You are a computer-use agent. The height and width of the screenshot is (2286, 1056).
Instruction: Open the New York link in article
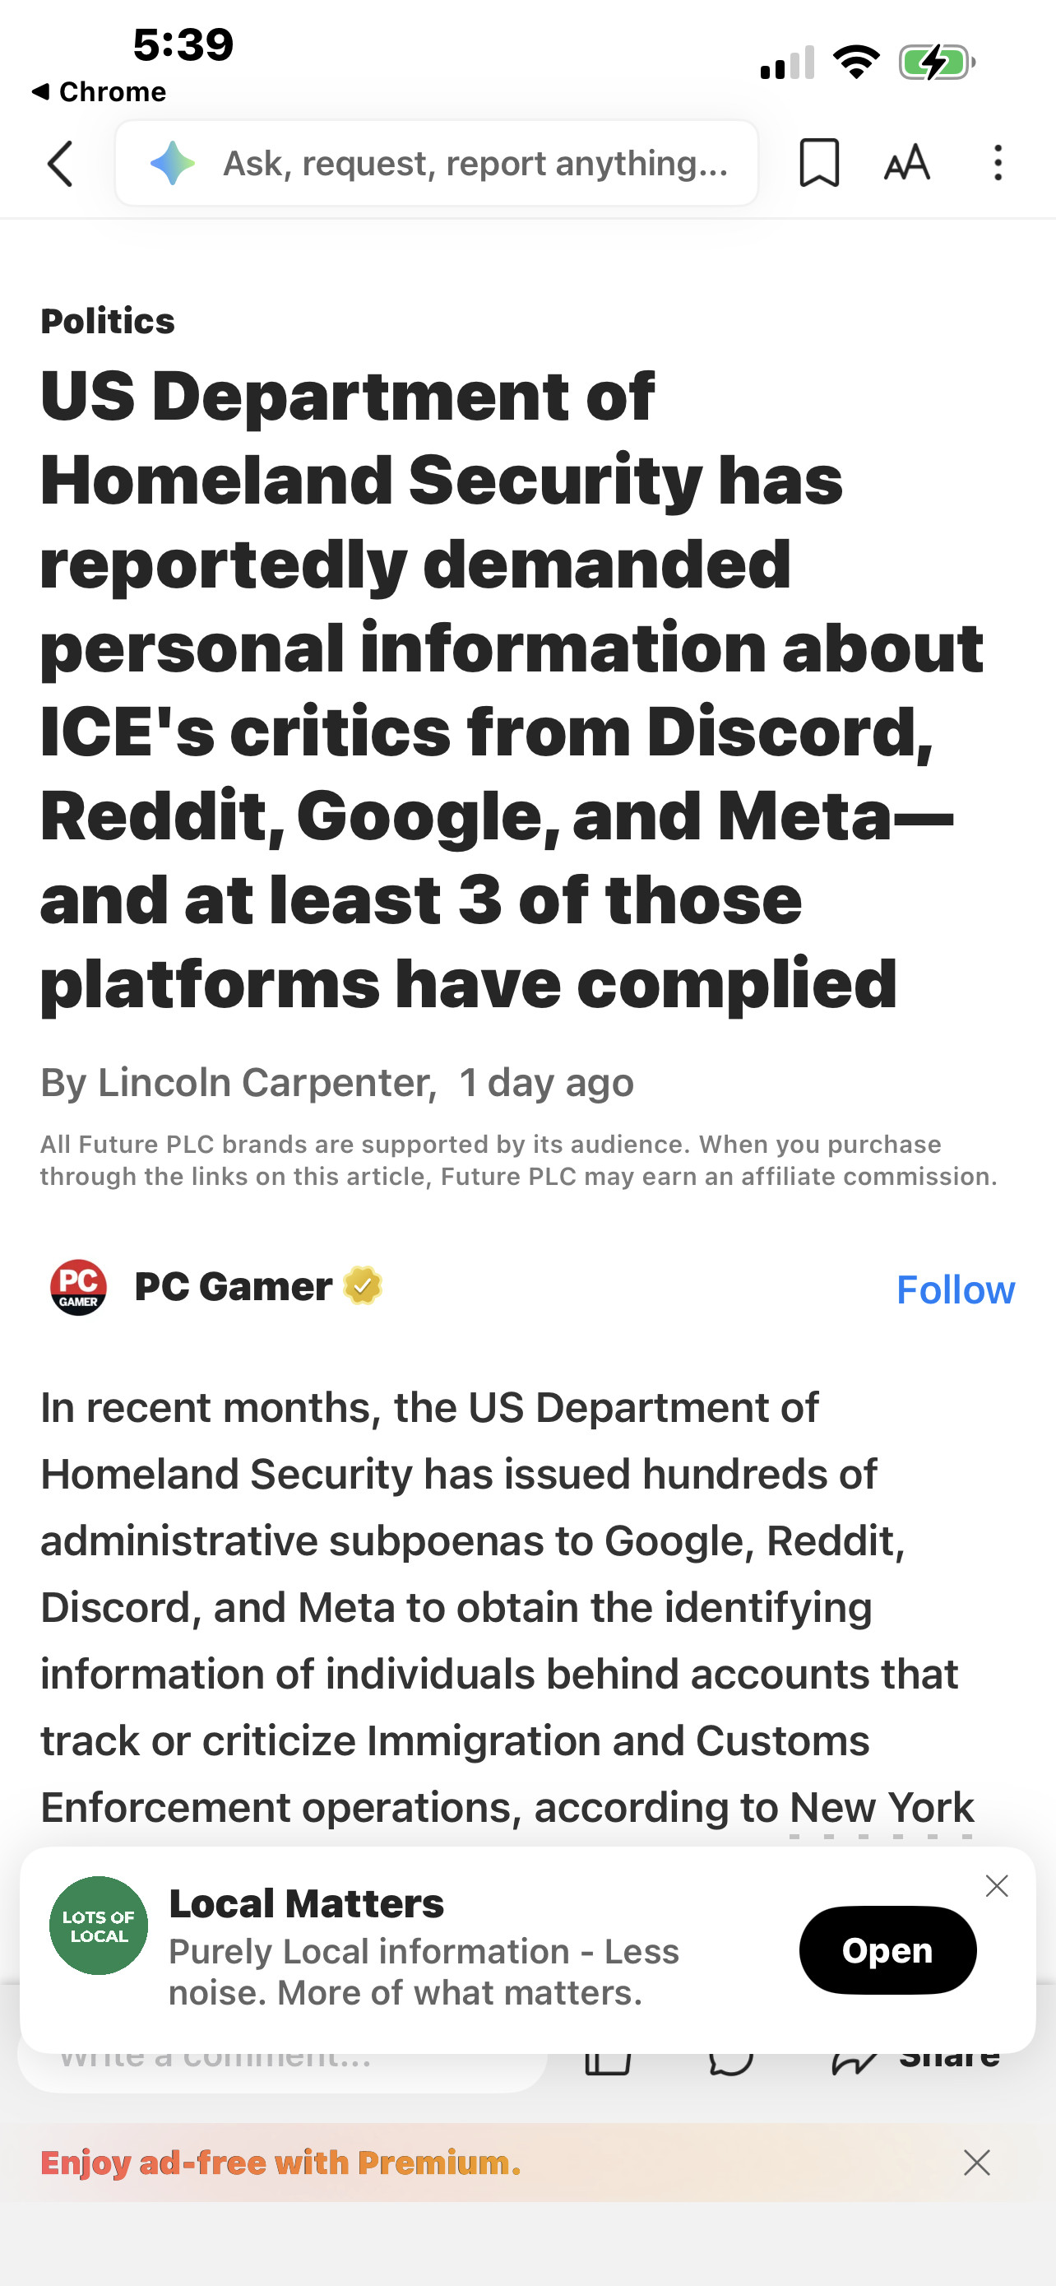coord(882,1807)
